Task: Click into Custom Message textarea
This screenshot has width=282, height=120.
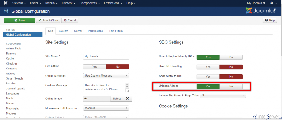Action: coord(104,87)
